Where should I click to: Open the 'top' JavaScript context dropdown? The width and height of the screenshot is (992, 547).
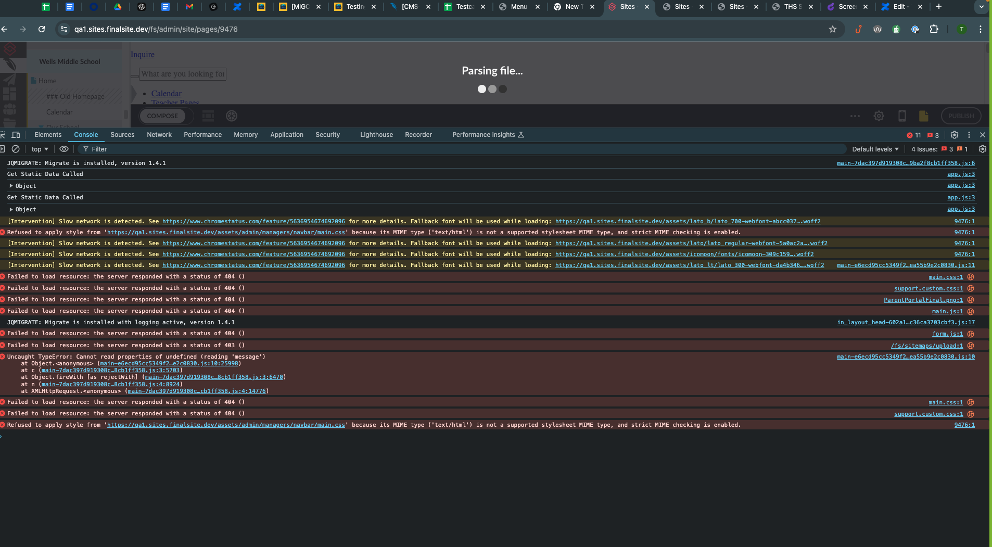click(40, 149)
